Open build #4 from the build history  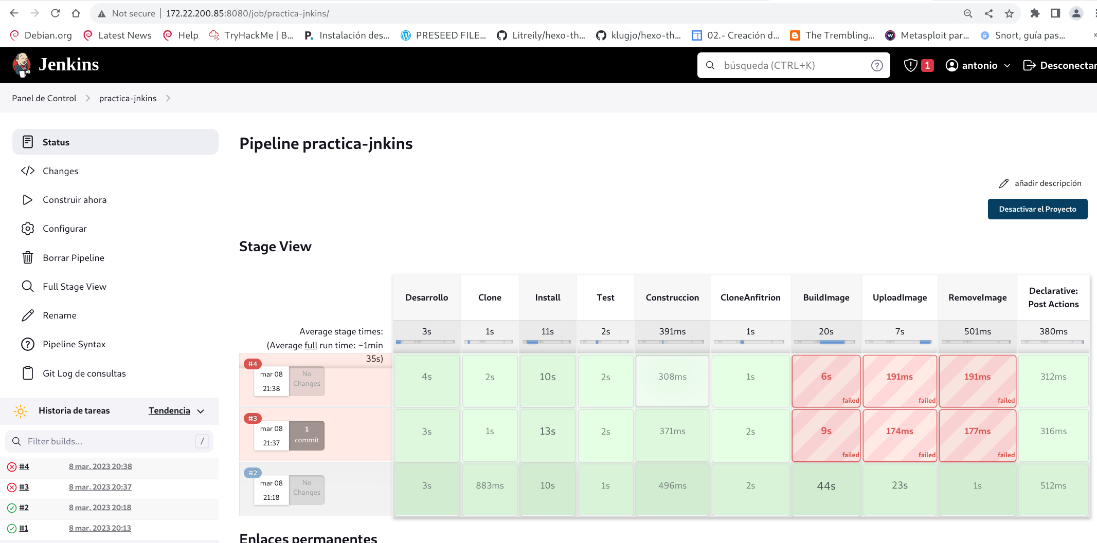24,466
